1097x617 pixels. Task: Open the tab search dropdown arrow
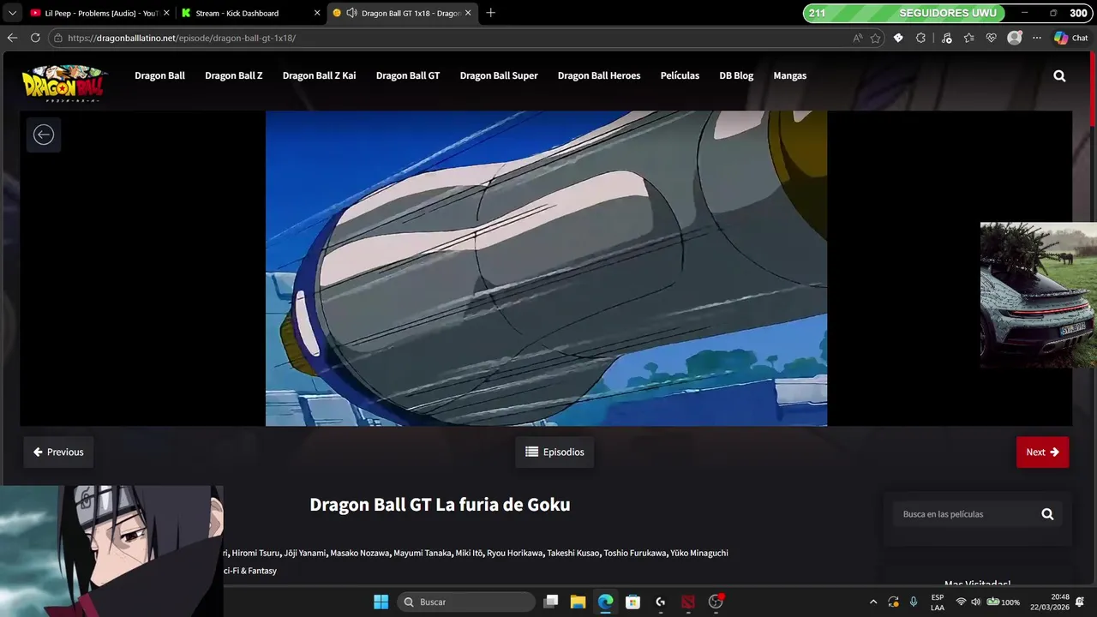[x=12, y=13]
